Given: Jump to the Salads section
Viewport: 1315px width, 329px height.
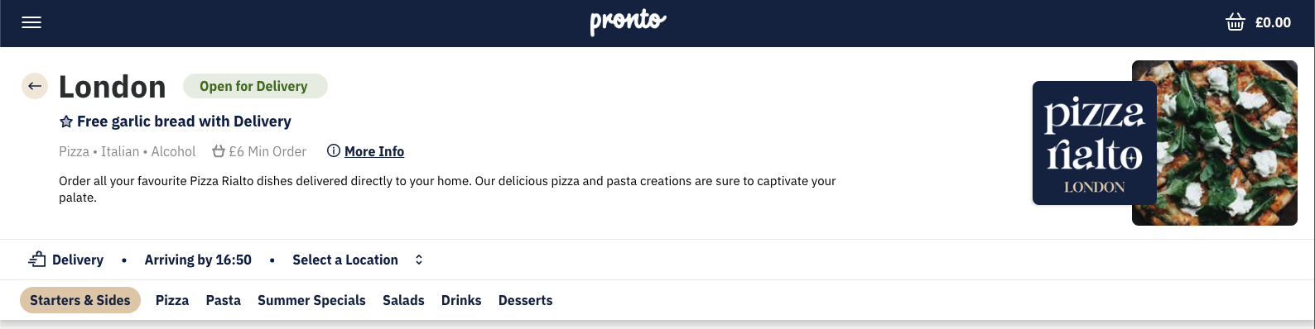Looking at the screenshot, I should (403, 300).
